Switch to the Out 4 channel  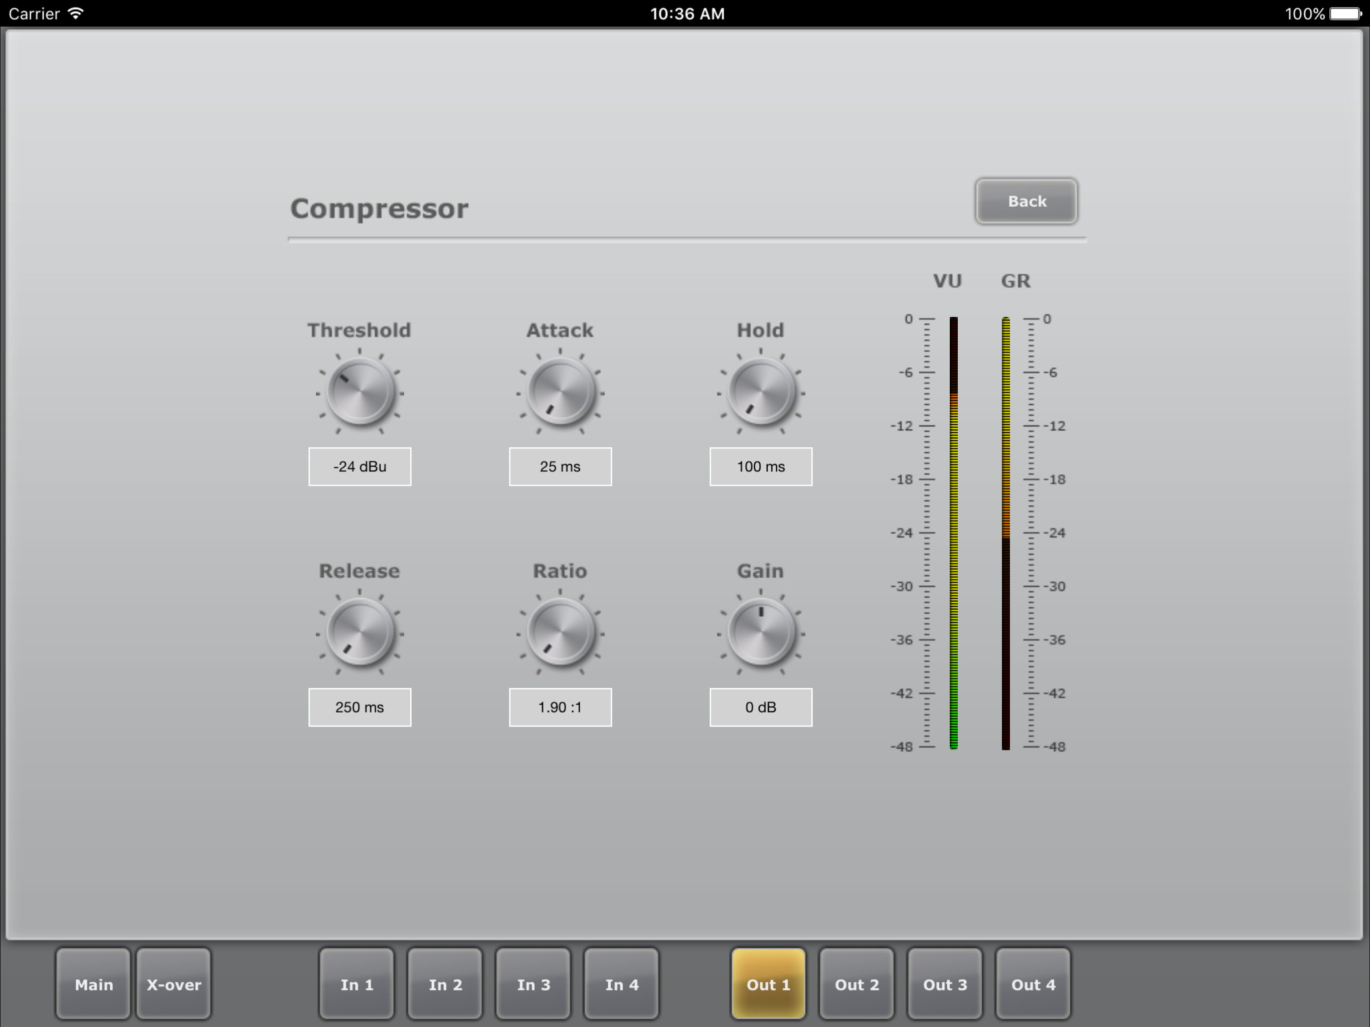click(x=1033, y=984)
